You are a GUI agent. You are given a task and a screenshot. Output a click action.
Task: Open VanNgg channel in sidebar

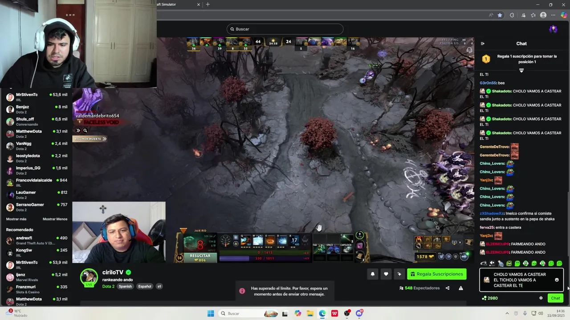click(x=37, y=146)
